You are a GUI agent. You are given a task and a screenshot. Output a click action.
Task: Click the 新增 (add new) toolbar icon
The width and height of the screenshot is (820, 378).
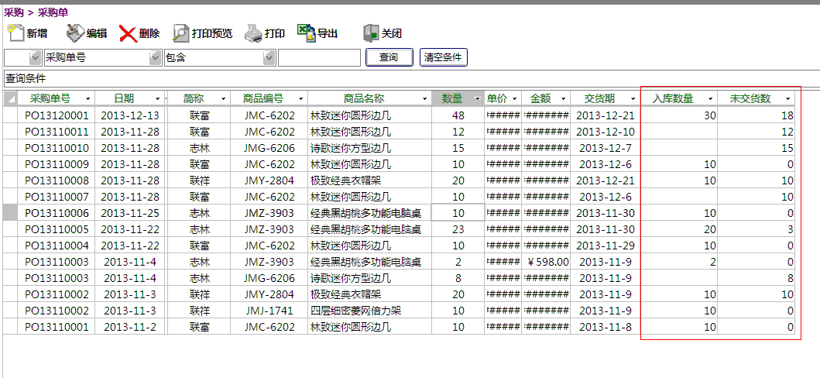tap(16, 33)
